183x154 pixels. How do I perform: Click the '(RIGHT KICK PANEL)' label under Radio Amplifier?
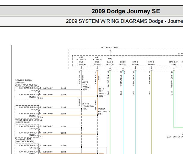coord(24,141)
